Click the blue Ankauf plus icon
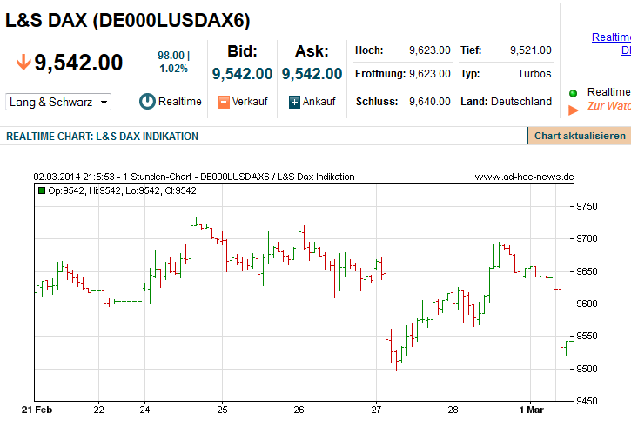Image resolution: width=631 pixels, height=427 pixels. pos(294,102)
